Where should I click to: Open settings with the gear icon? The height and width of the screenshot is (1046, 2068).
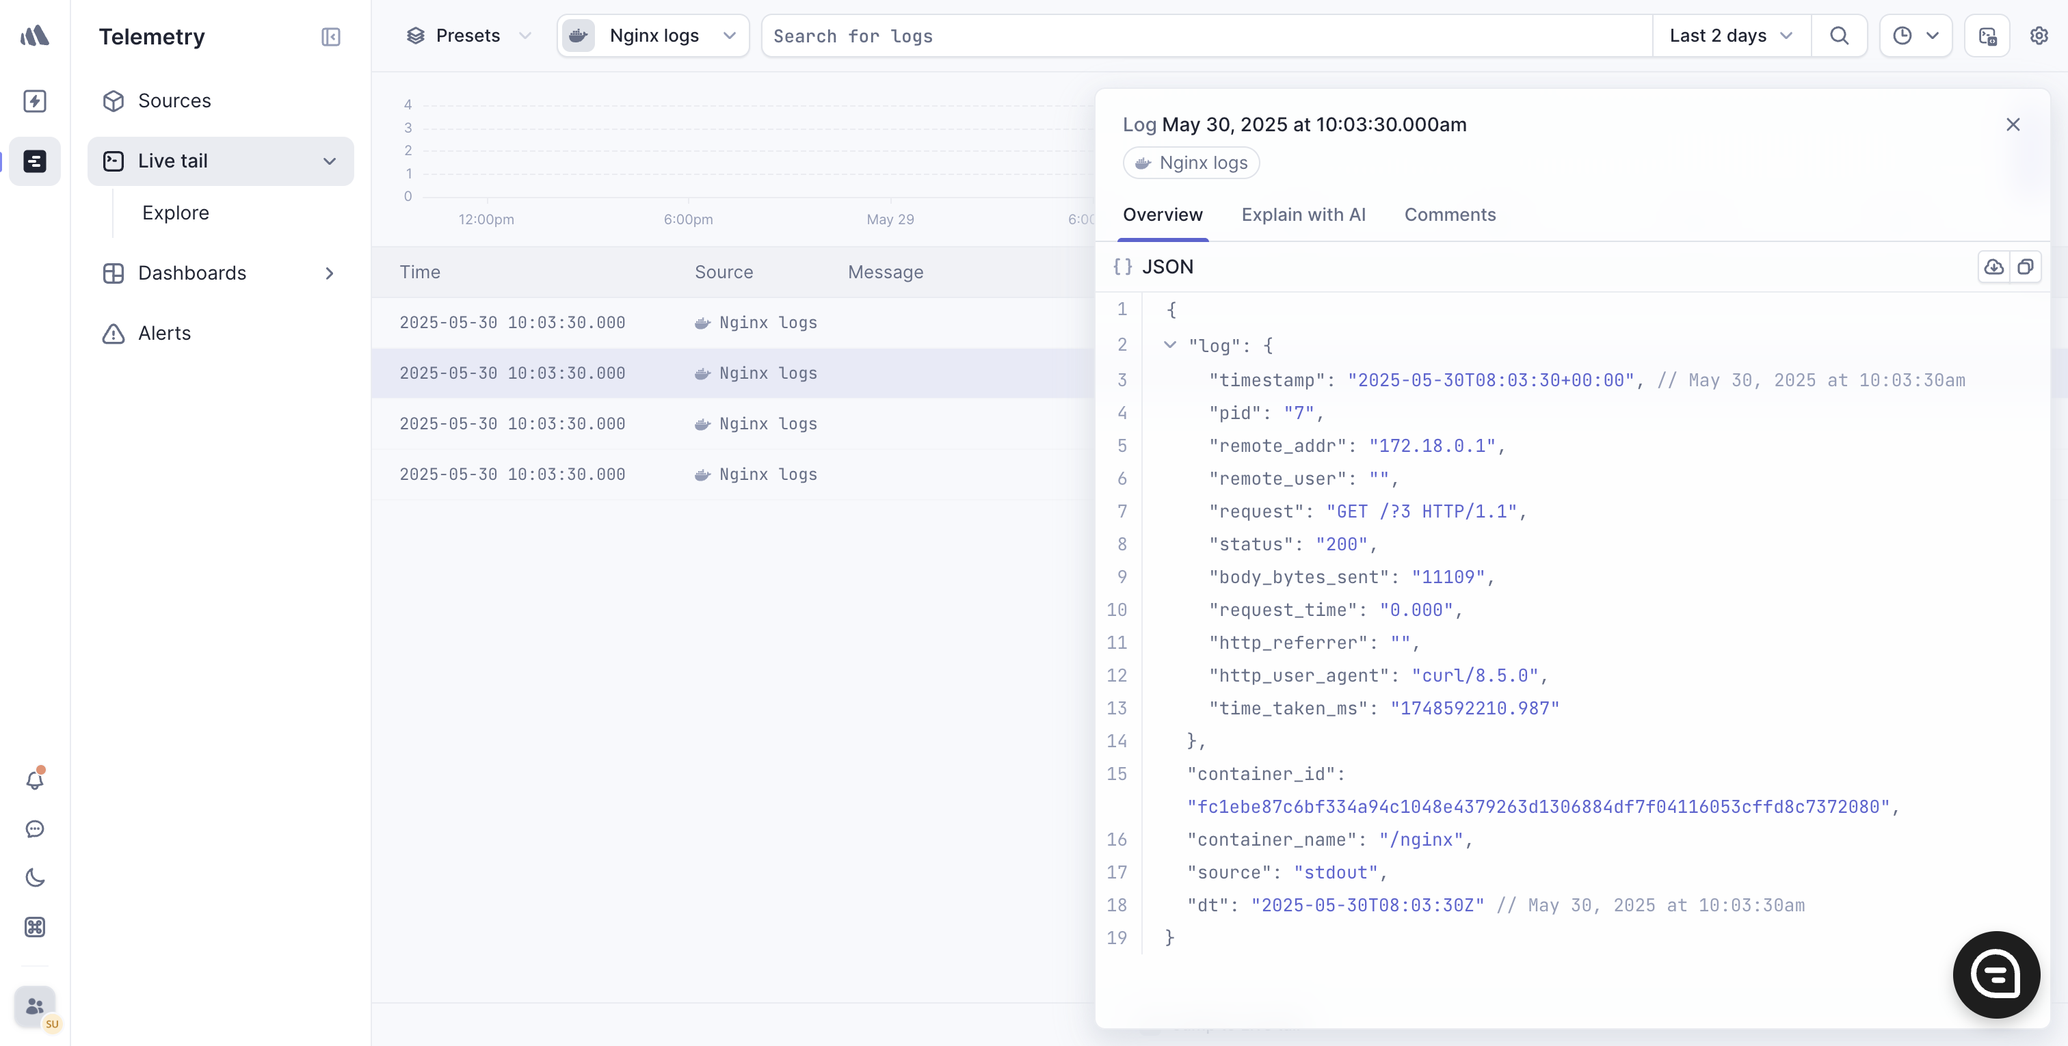[2040, 36]
